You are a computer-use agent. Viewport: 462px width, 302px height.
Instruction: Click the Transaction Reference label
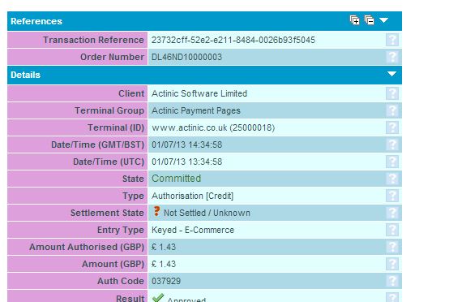pos(93,40)
